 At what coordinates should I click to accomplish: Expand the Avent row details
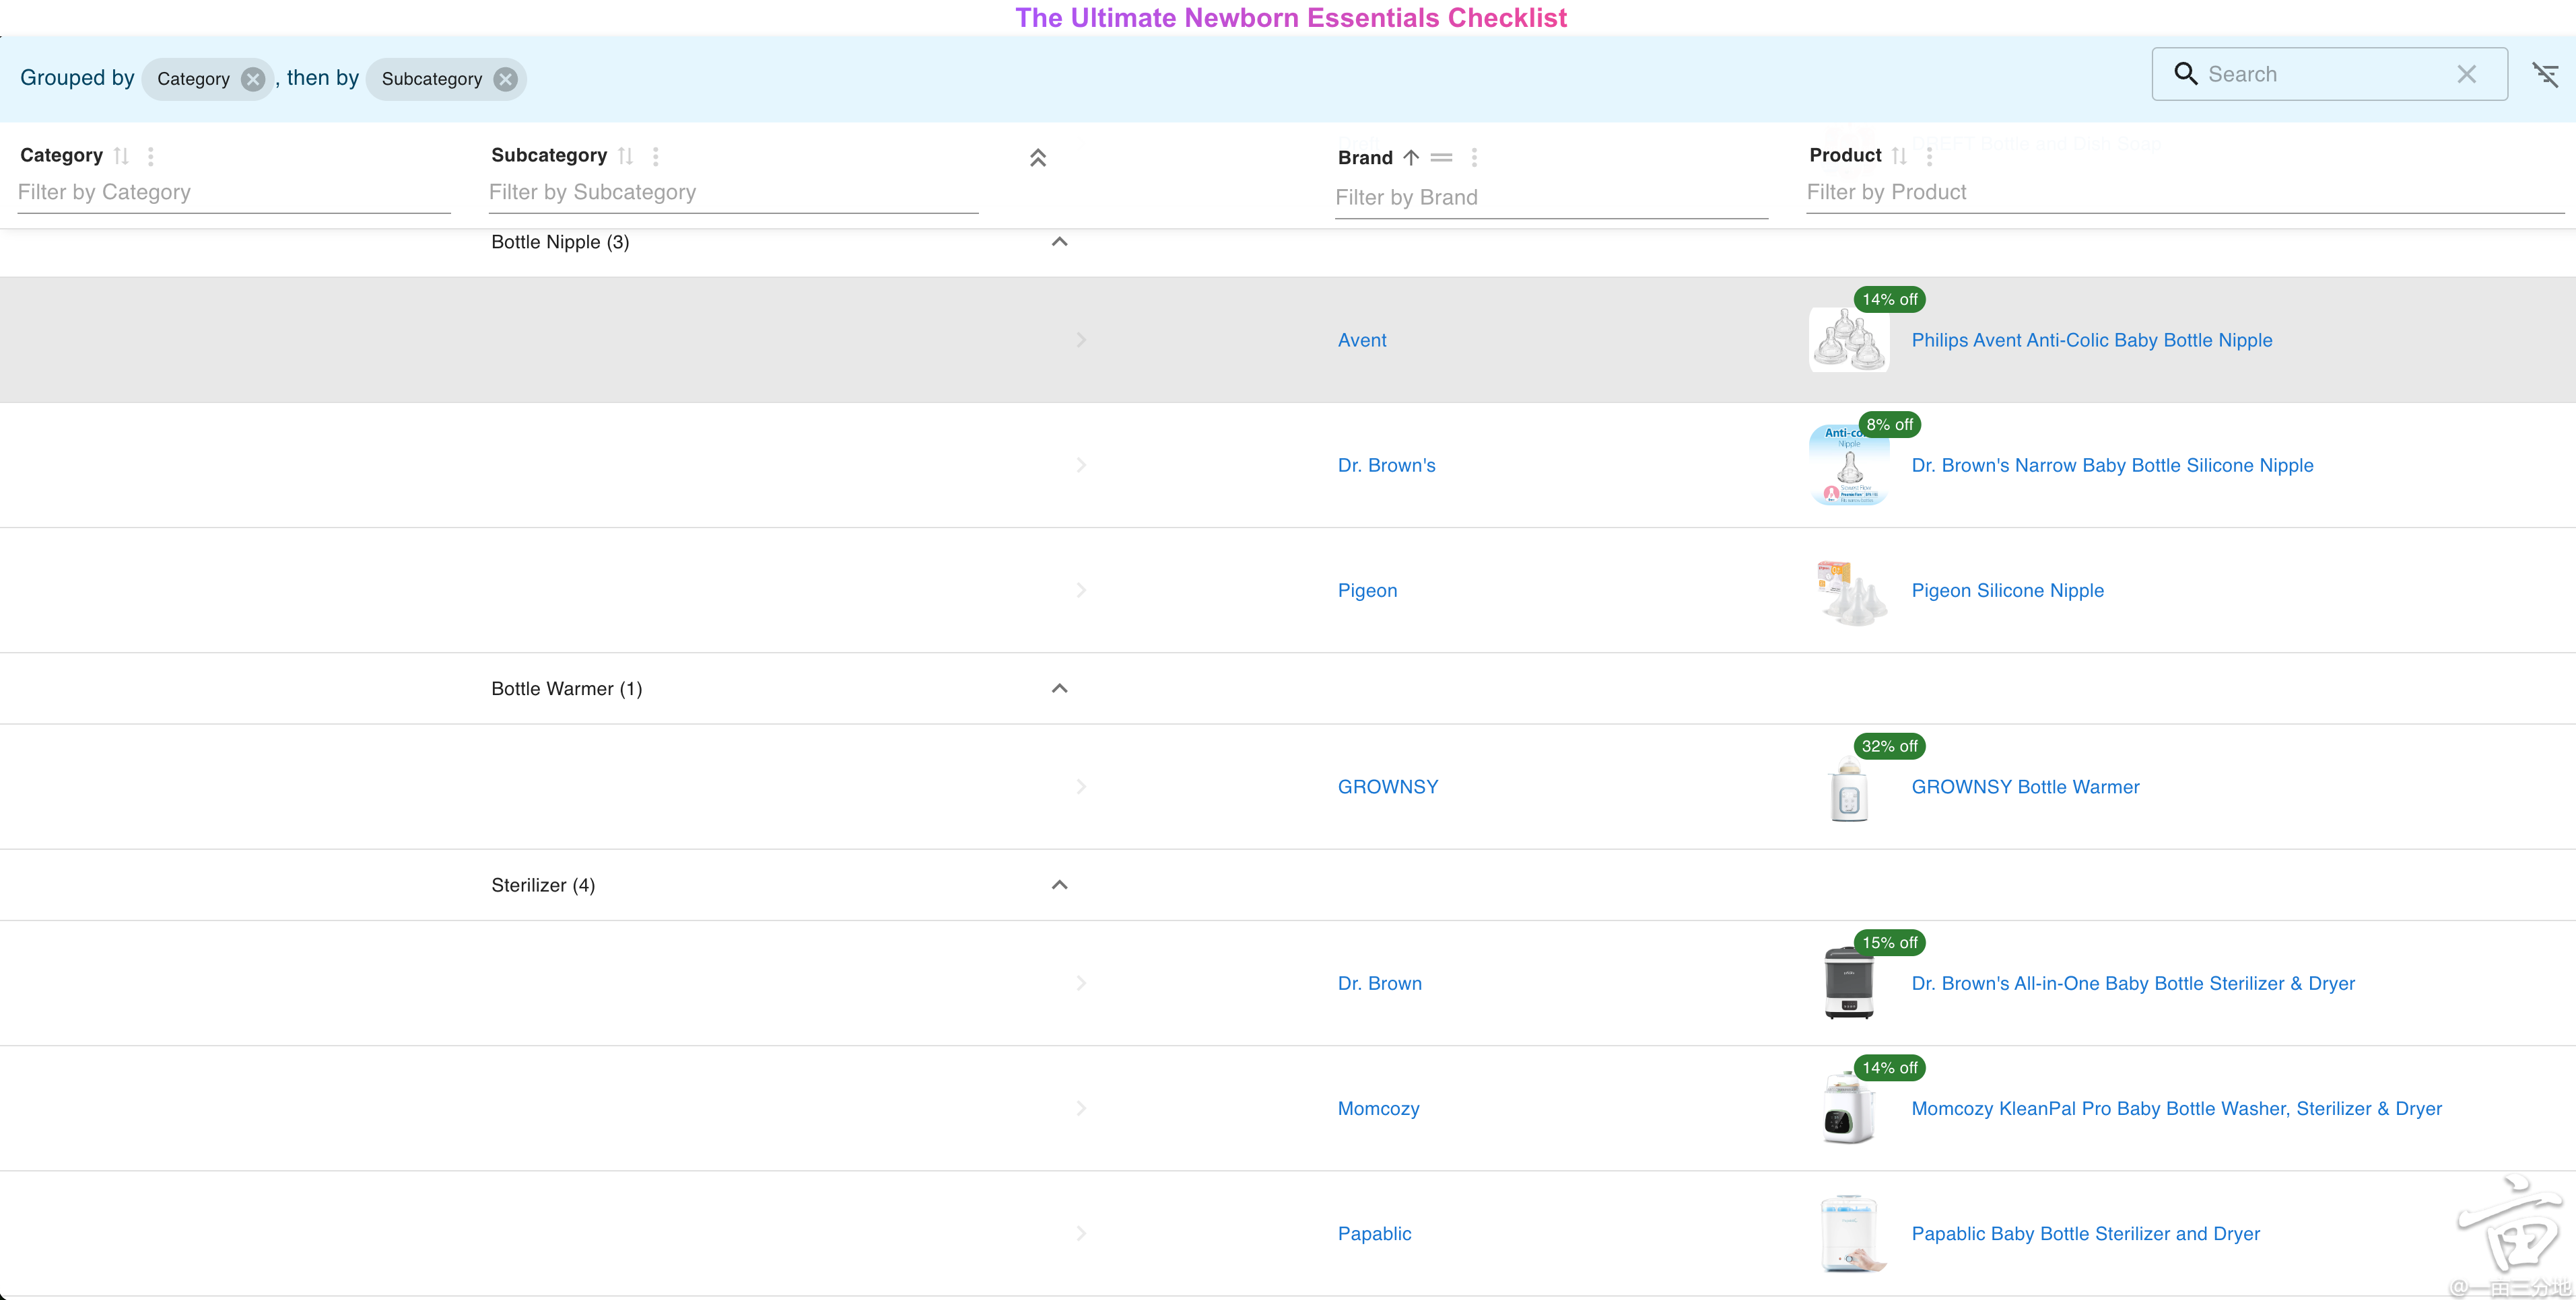pos(1081,340)
